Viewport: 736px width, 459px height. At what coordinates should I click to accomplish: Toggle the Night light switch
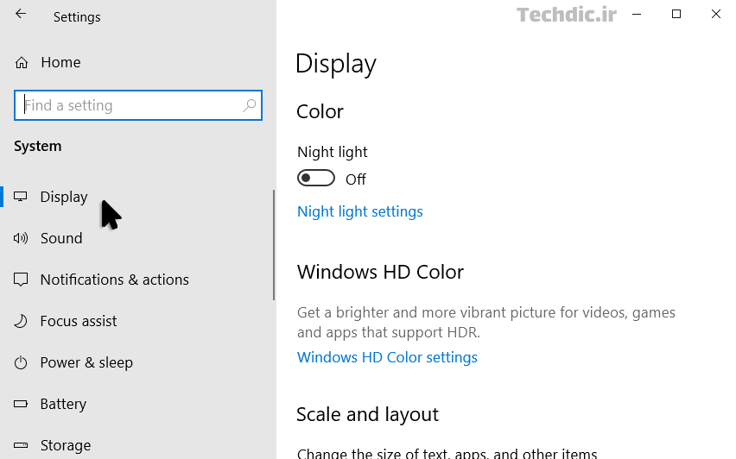point(316,178)
